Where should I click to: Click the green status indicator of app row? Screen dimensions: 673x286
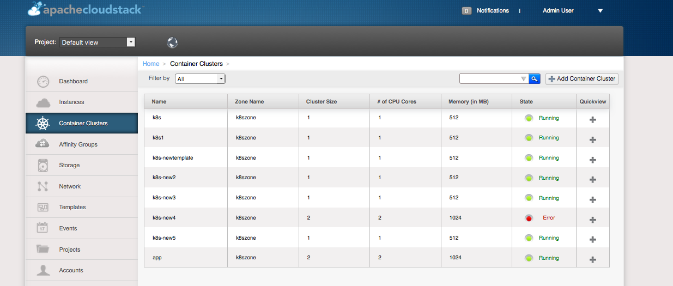coord(529,258)
